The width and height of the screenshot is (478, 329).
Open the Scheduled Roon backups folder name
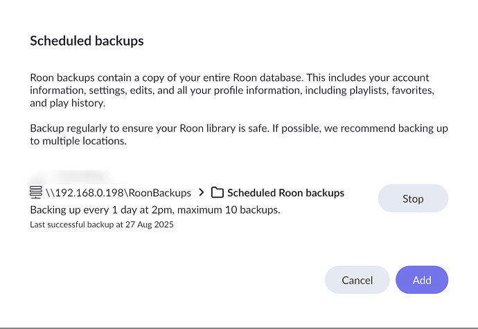(285, 193)
